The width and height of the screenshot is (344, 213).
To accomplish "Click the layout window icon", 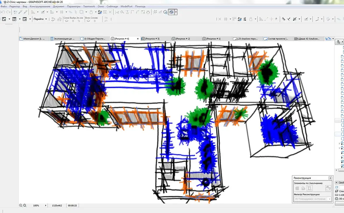I will (x=24, y=19).
